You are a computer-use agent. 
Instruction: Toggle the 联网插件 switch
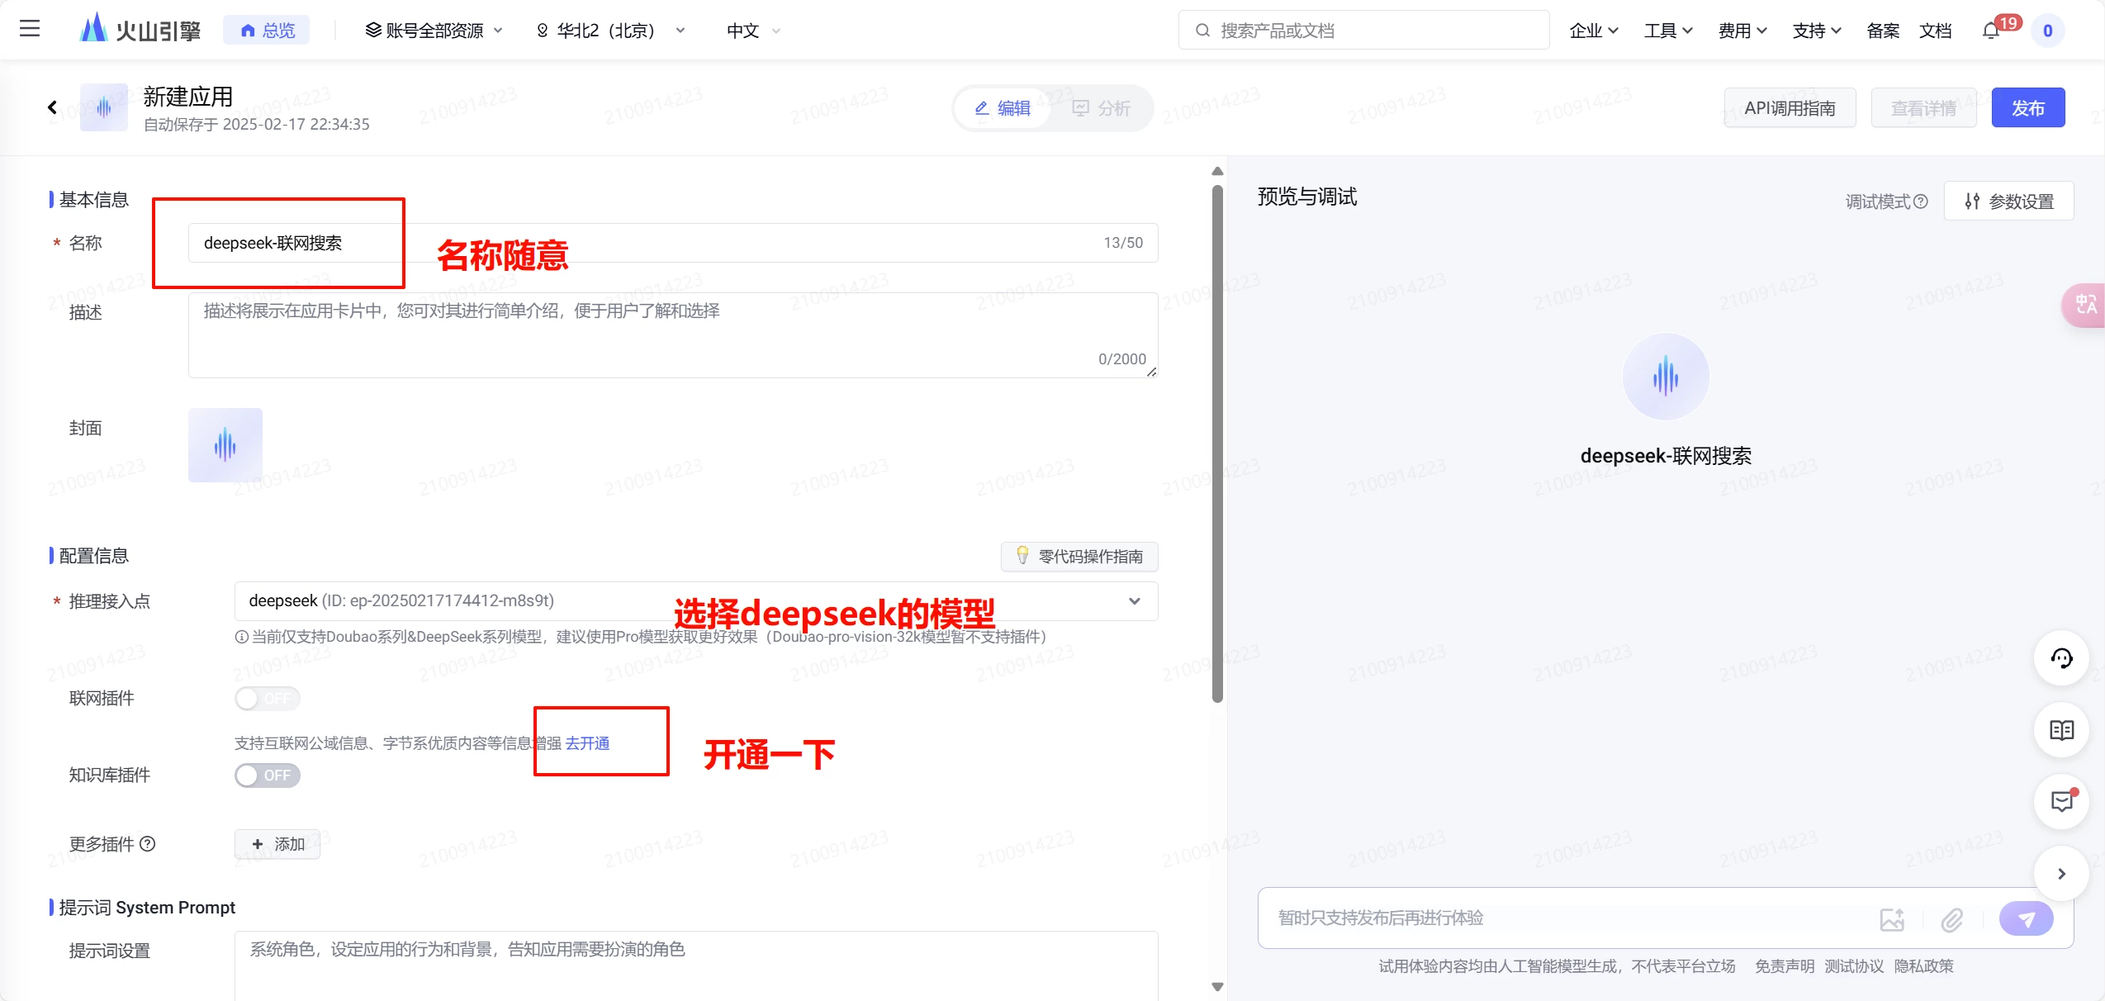pyautogui.click(x=267, y=699)
